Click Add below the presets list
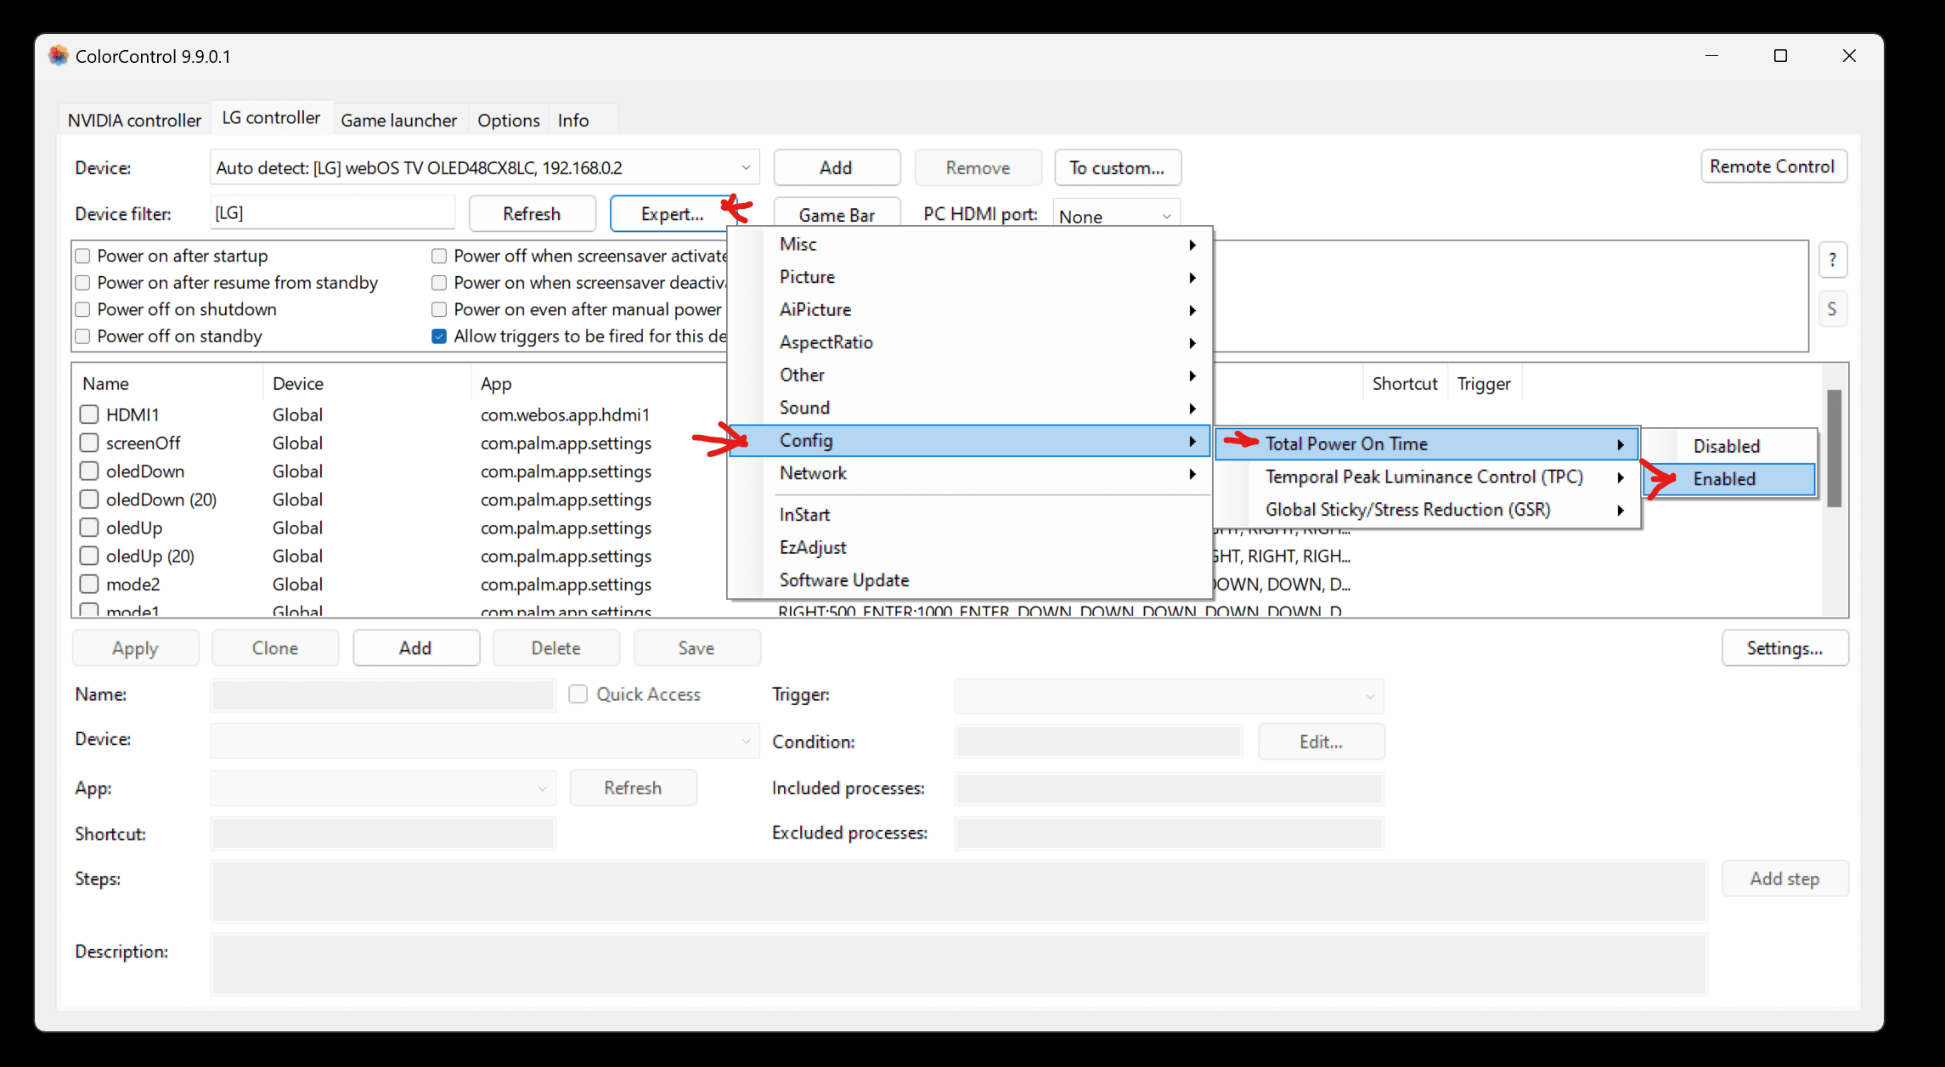The height and width of the screenshot is (1067, 1945). tap(415, 648)
